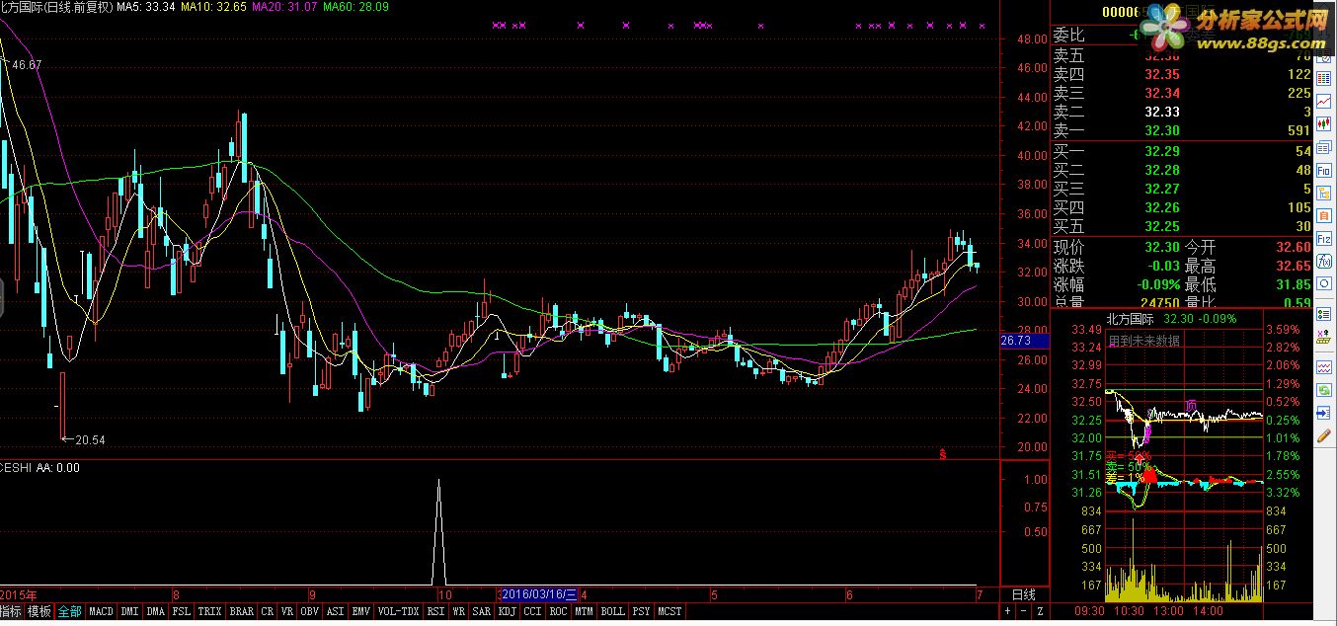
Task: Select the VOL-TDX indicator tab
Action: point(399,611)
